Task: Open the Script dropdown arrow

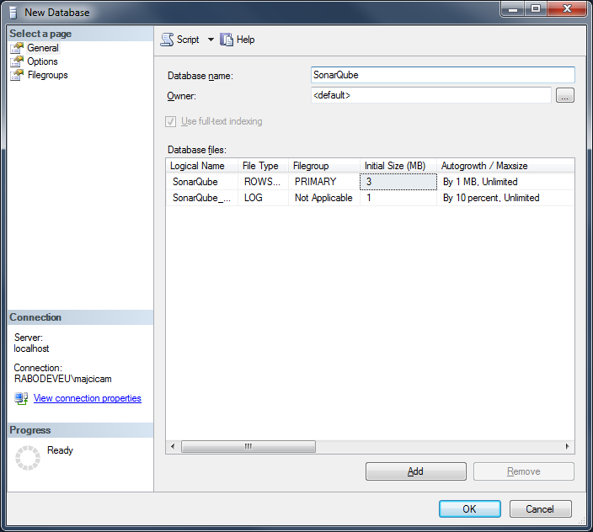Action: pyautogui.click(x=211, y=40)
